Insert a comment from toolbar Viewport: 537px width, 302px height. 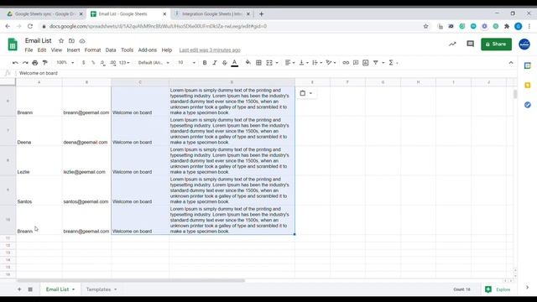pyautogui.click(x=356, y=63)
